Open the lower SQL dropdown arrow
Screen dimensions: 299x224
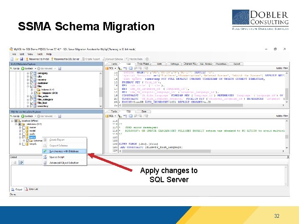click(x=115, y=116)
